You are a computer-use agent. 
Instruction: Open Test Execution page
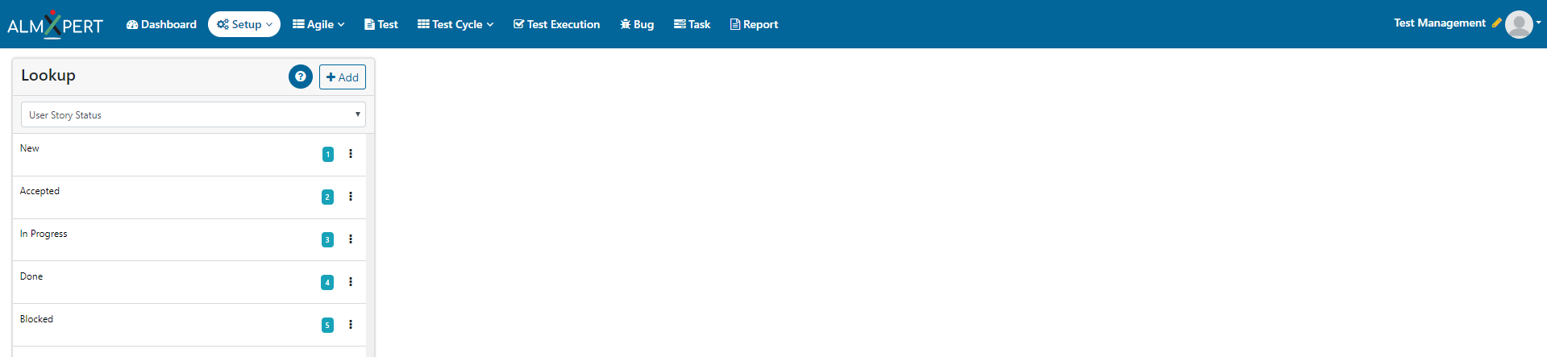point(556,24)
